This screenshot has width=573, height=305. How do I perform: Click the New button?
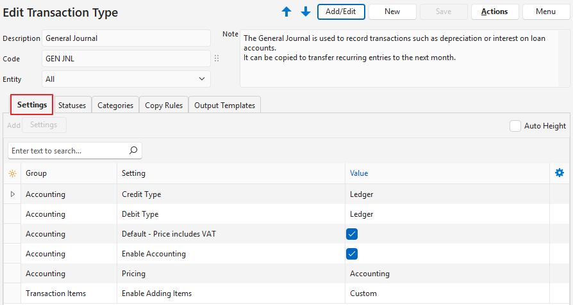pyautogui.click(x=392, y=12)
